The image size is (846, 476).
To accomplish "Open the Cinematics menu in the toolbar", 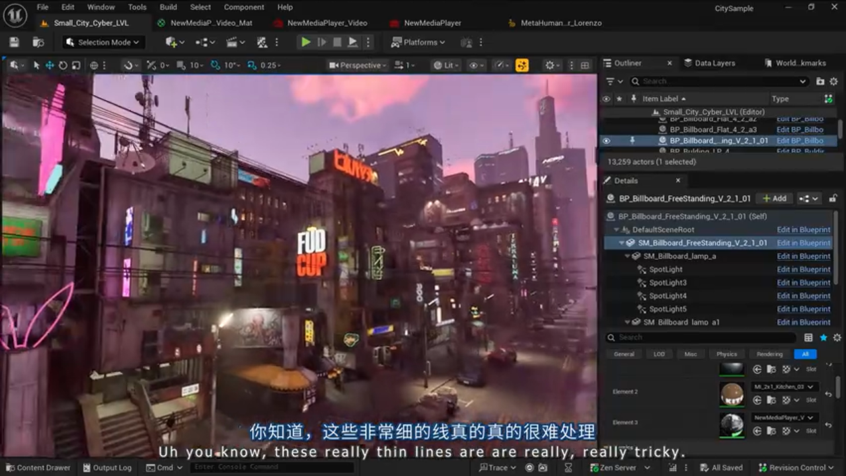I will [x=231, y=42].
